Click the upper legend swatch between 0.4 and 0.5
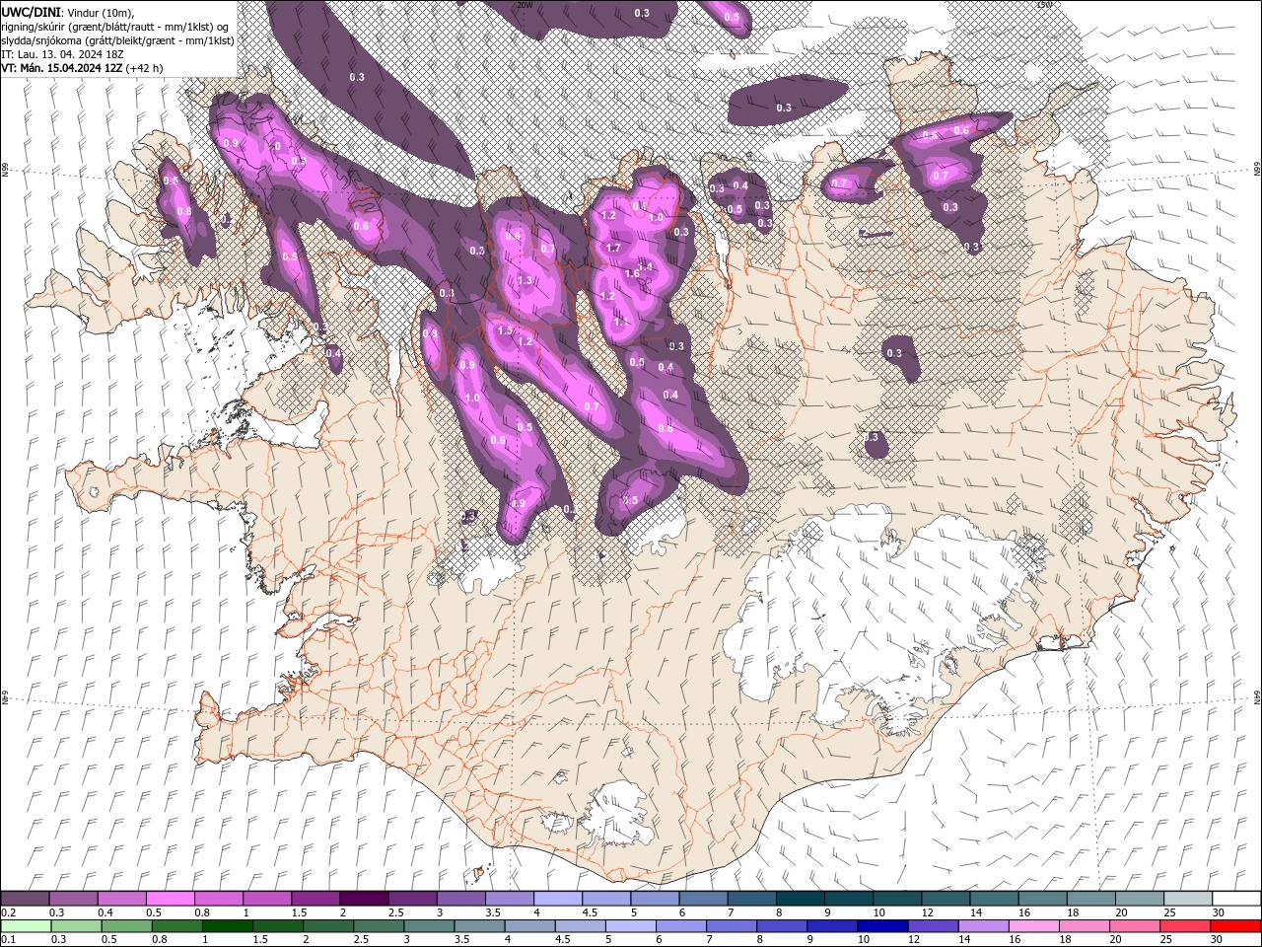Screen dimensions: 1262x947 point(122,898)
